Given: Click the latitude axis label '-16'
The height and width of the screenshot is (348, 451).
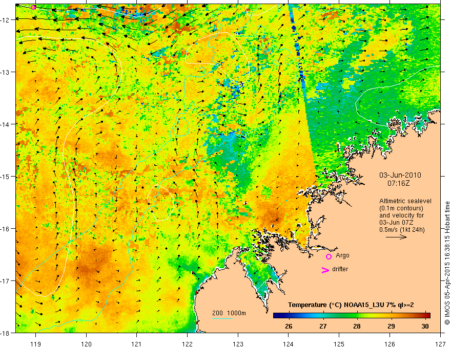Looking at the screenshot, I should click(6, 229).
